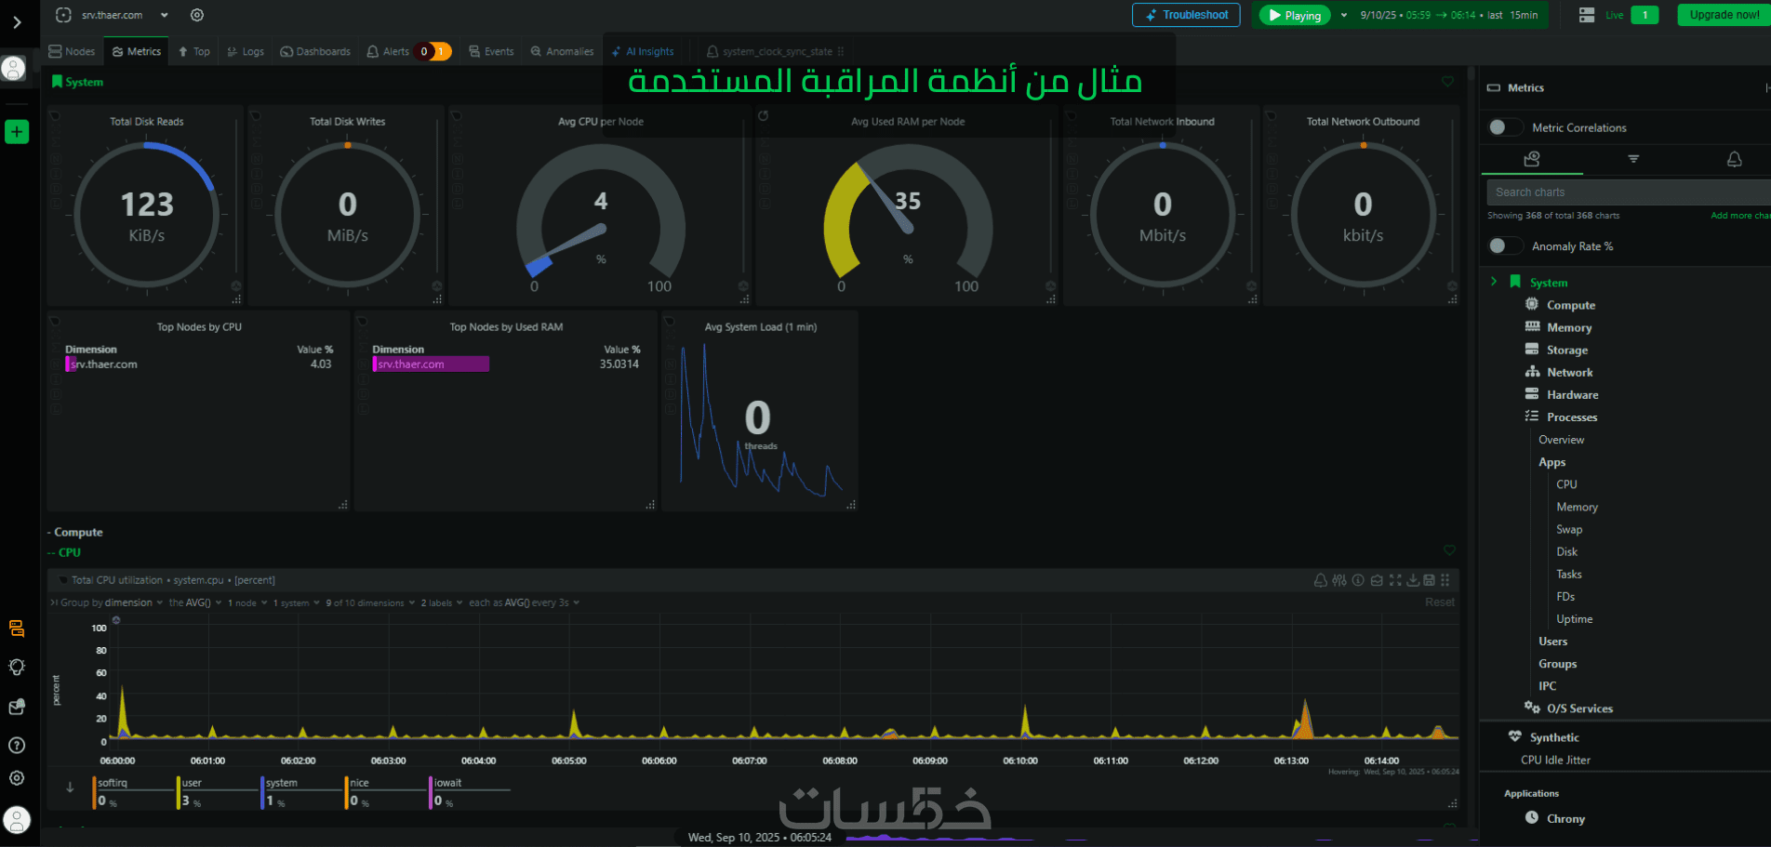The image size is (1771, 847).
Task: Click the save icon in CPU chart toolbar
Action: coord(1429,580)
